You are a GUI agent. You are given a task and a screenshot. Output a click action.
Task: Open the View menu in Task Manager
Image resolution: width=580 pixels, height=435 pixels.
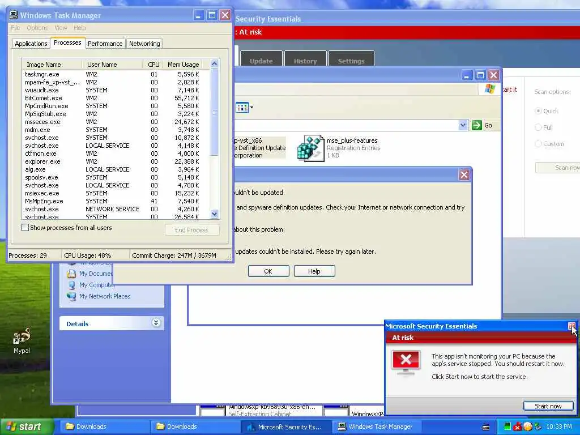click(x=61, y=28)
